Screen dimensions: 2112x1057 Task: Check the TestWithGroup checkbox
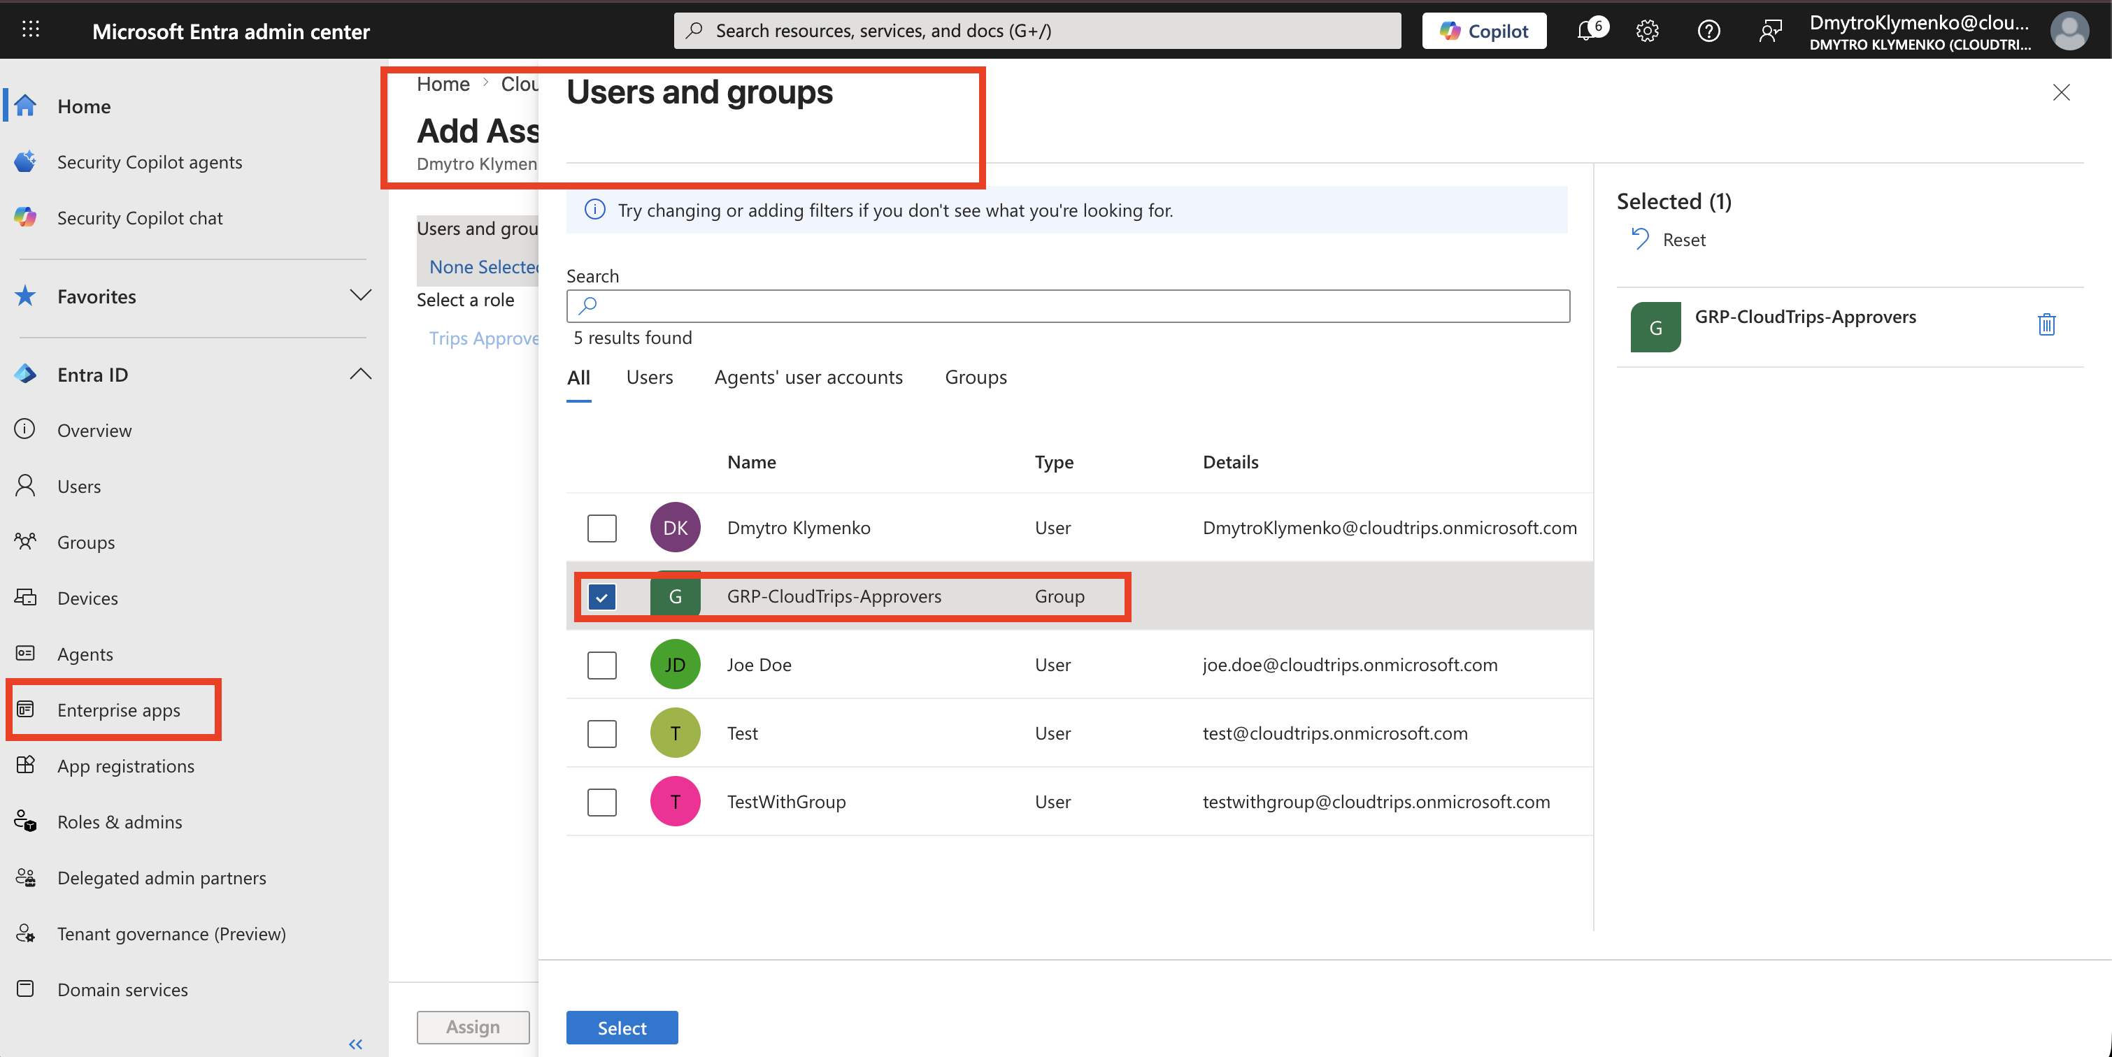pos(602,801)
